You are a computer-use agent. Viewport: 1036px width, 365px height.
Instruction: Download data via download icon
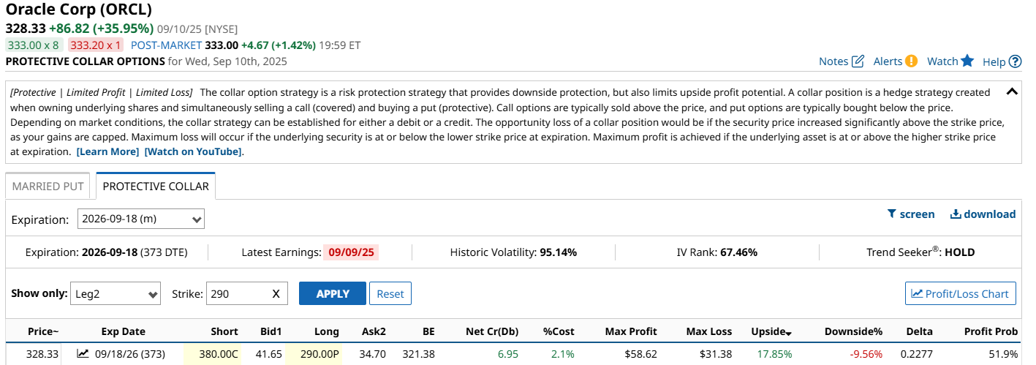(956, 214)
